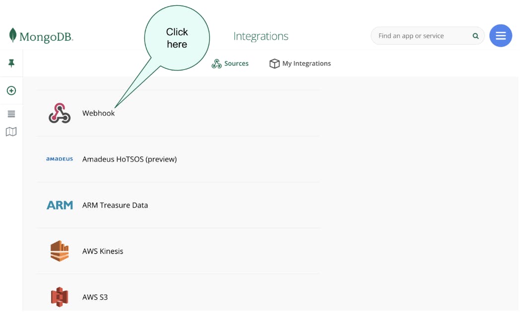Screen dimensions: 526x317
Task: Focus the Find an app or service field
Action: point(422,36)
